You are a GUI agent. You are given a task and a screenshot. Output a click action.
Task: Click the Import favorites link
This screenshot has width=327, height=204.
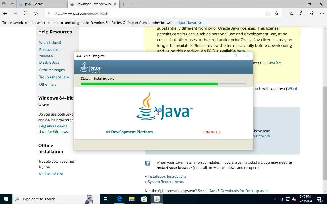tap(189, 23)
